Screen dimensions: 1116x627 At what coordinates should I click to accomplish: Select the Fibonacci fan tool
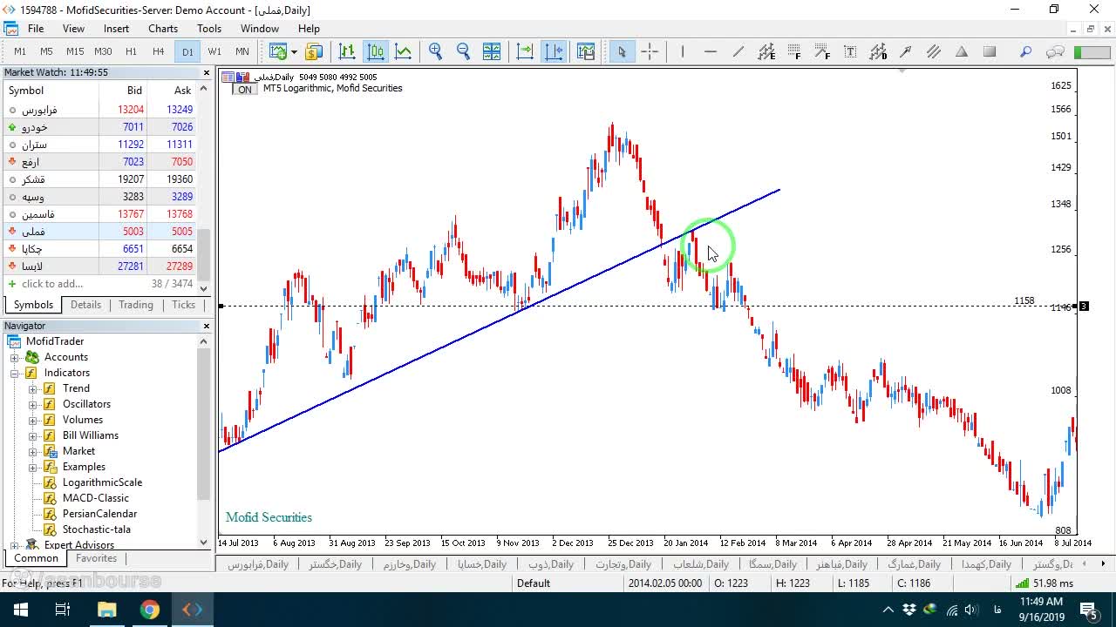[822, 51]
